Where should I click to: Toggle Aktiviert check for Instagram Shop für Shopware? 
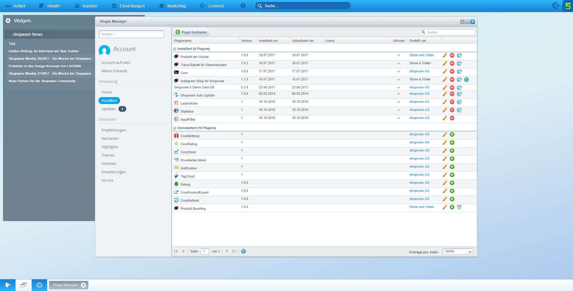click(399, 79)
